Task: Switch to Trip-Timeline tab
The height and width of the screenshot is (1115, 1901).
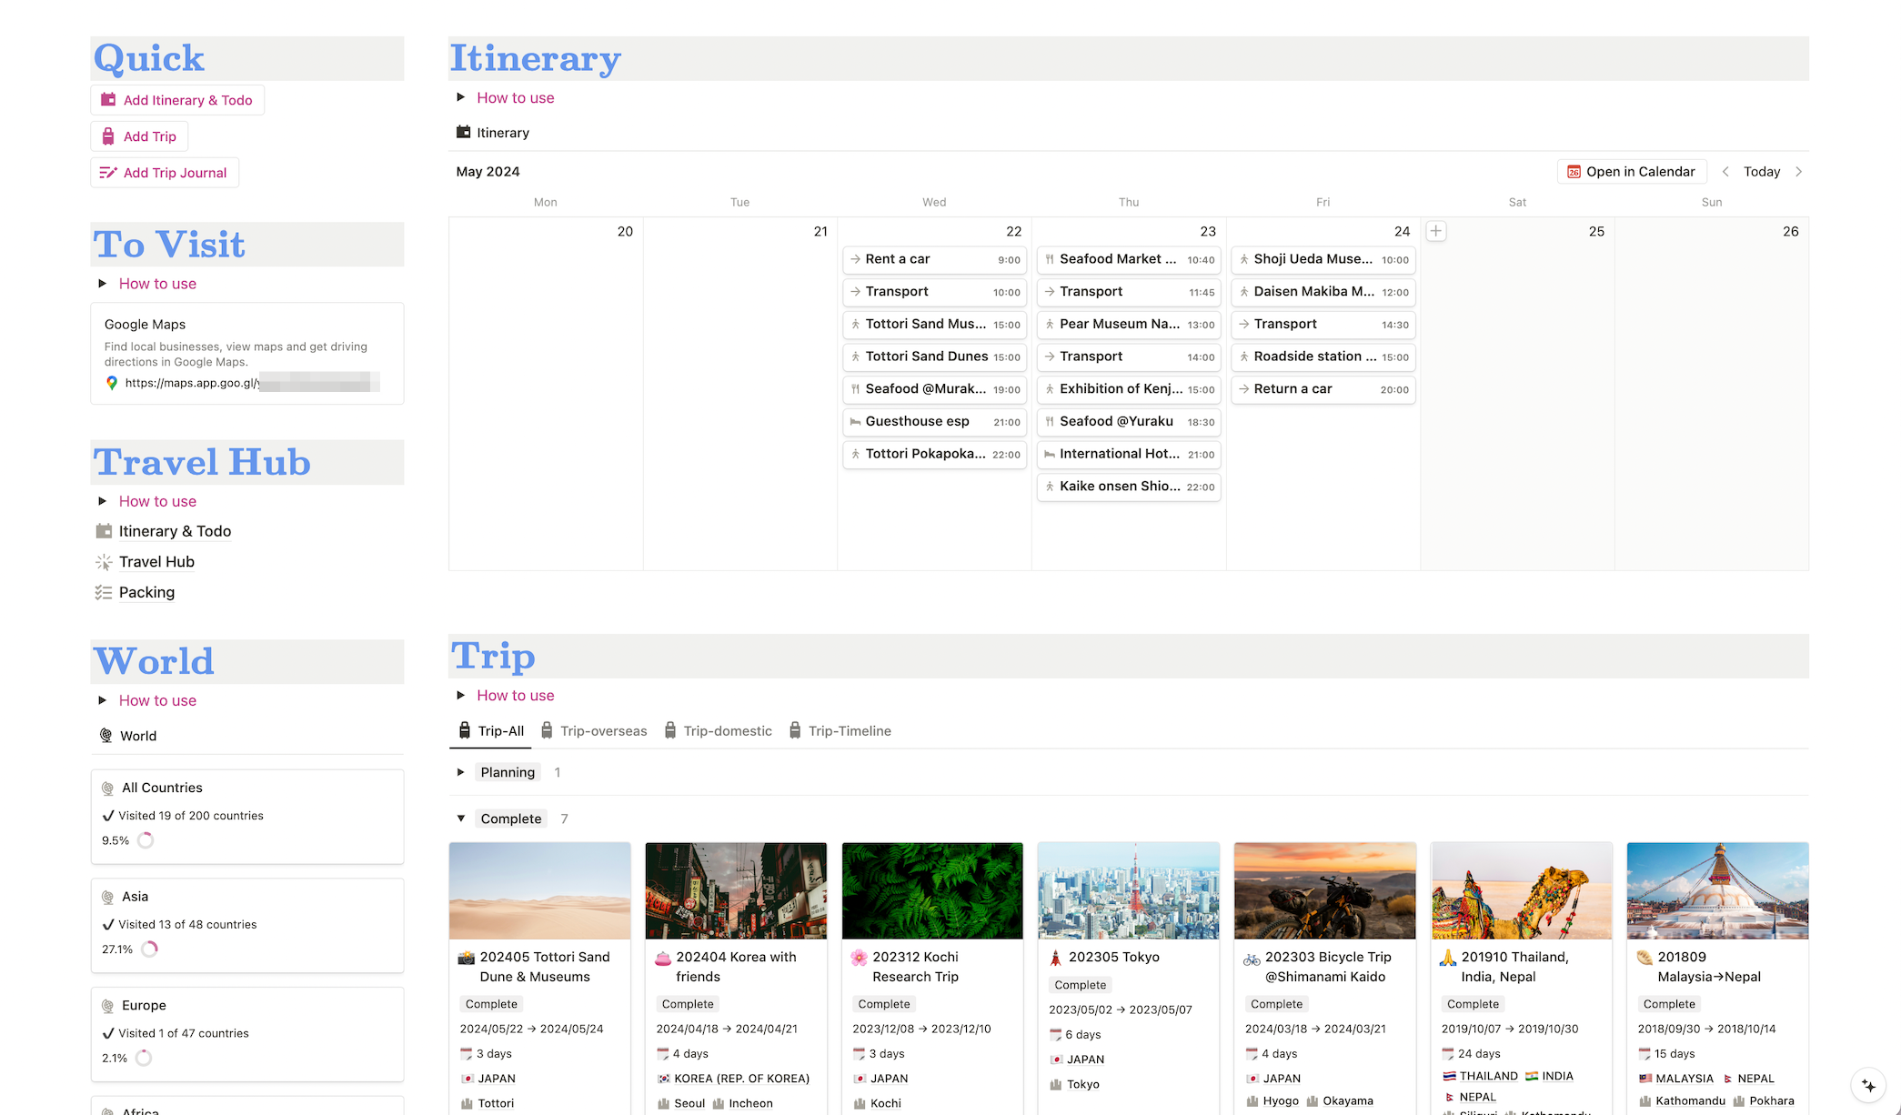Action: coord(840,731)
